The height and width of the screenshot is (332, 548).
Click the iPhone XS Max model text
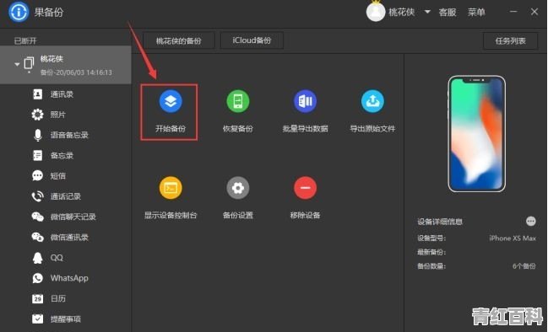coord(513,238)
